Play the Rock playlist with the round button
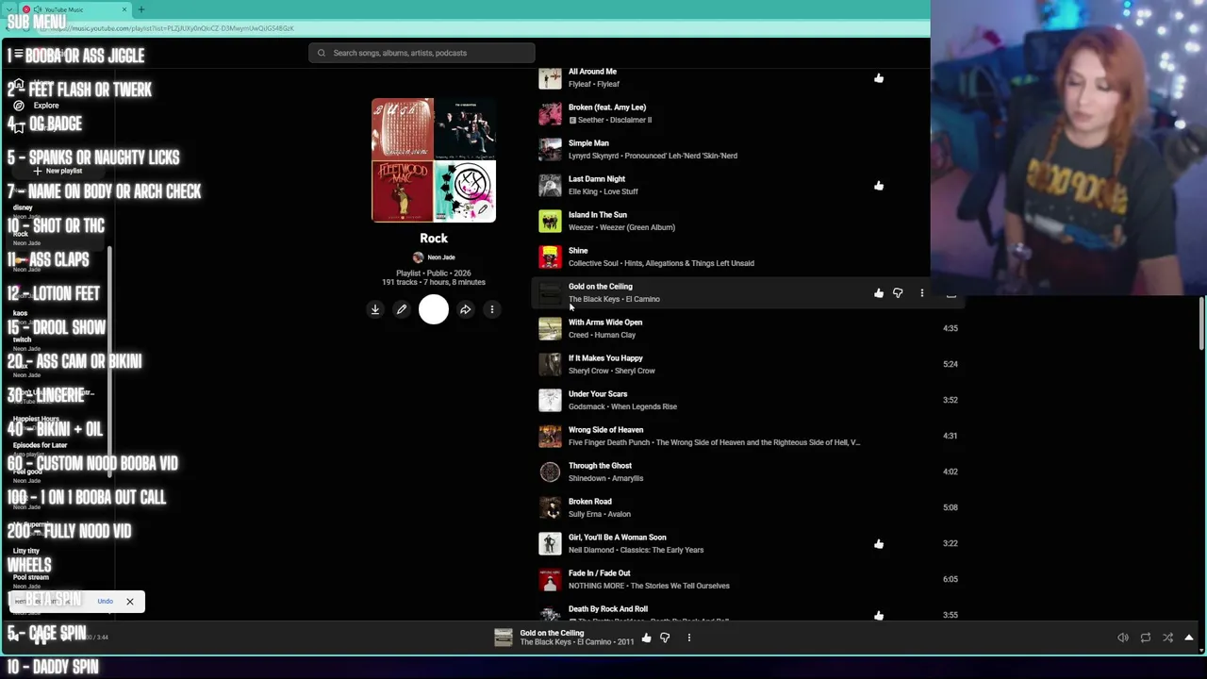 coord(434,309)
